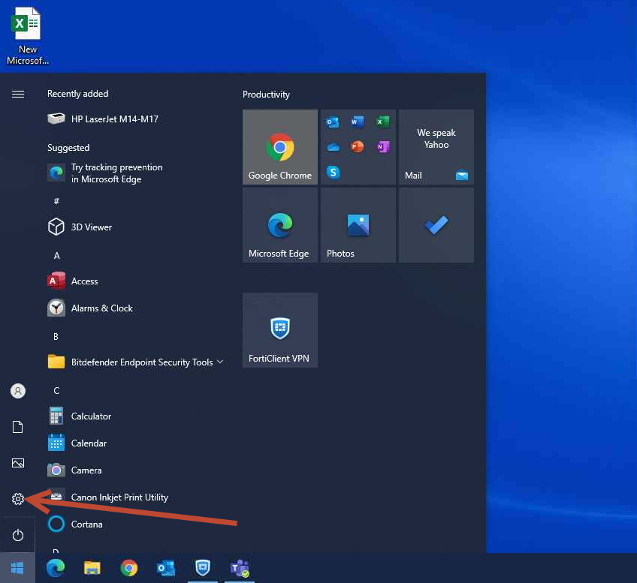Open Excel in the Office tile folder
The width and height of the screenshot is (637, 583).
click(382, 122)
